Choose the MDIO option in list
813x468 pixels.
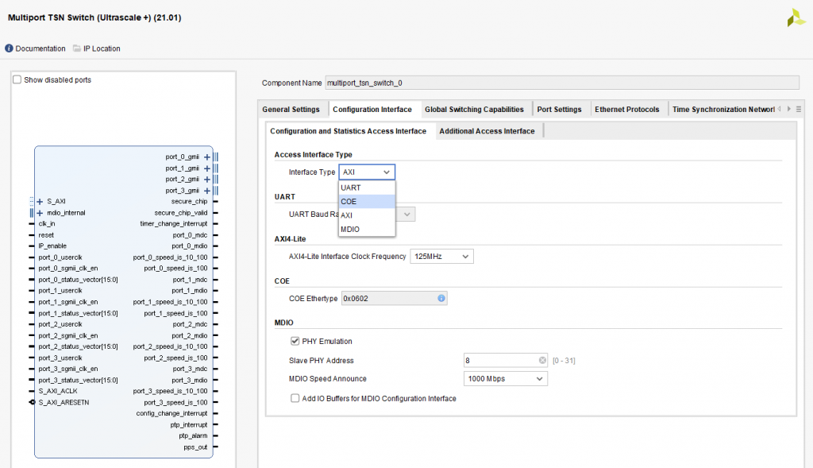(x=366, y=229)
